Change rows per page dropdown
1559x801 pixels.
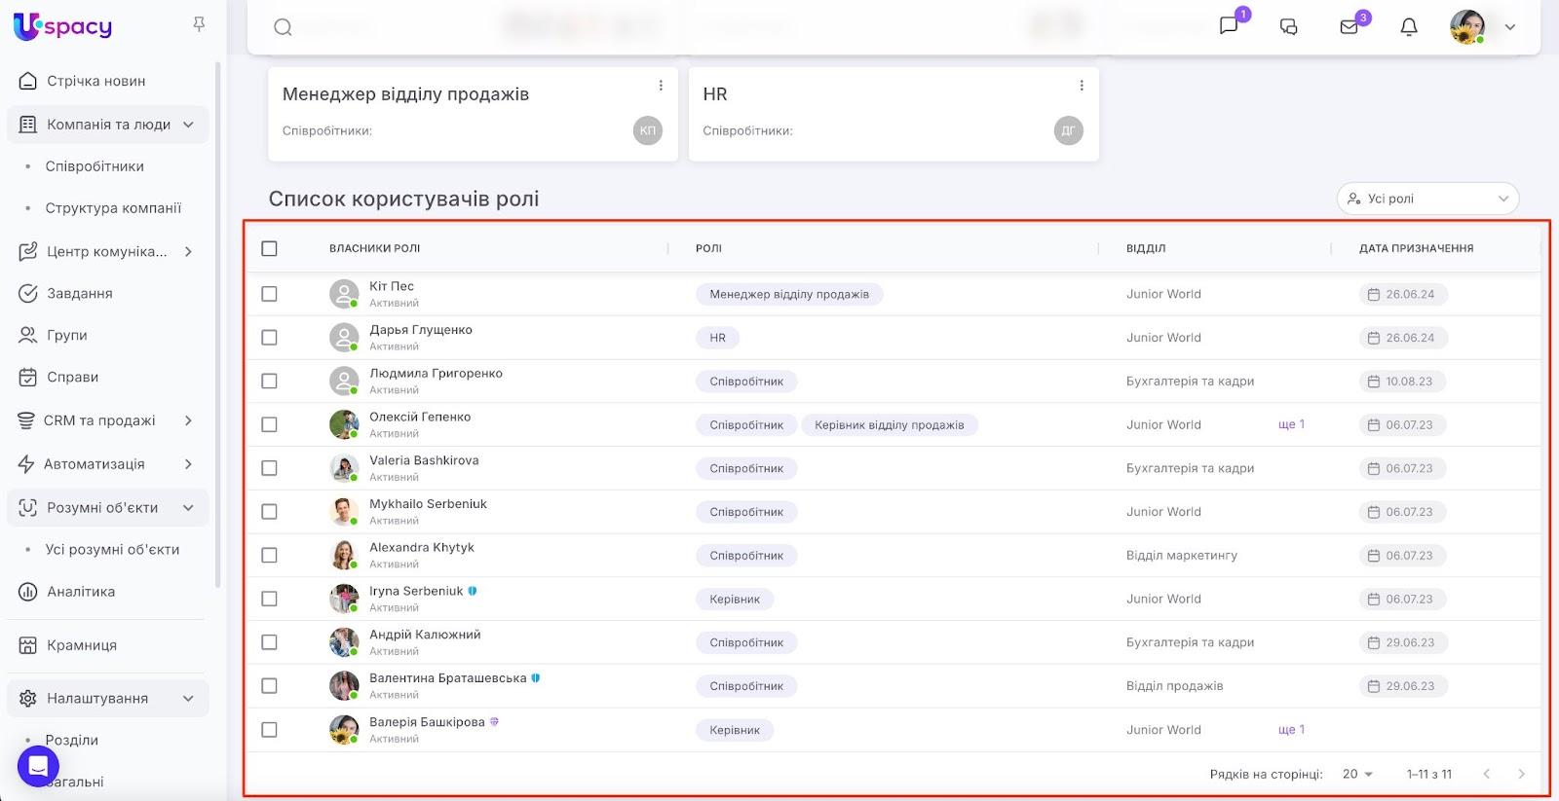tap(1357, 774)
